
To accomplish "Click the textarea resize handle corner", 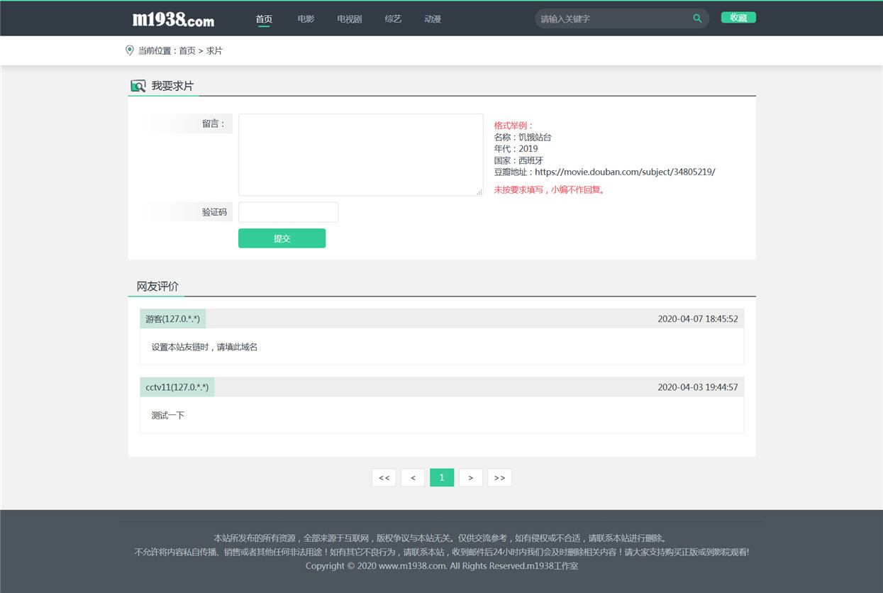I will pos(479,192).
